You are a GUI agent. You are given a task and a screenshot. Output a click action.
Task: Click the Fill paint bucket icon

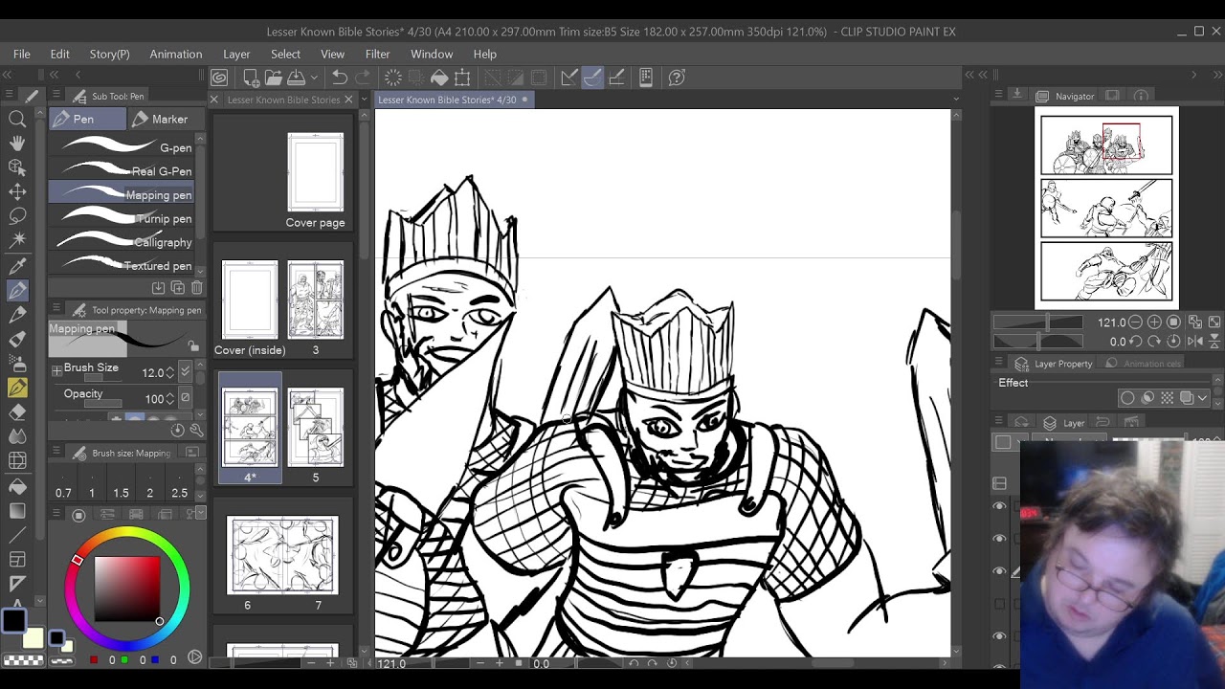(439, 78)
